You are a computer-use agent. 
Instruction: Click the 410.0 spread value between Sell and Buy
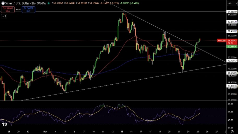click(x=18, y=9)
